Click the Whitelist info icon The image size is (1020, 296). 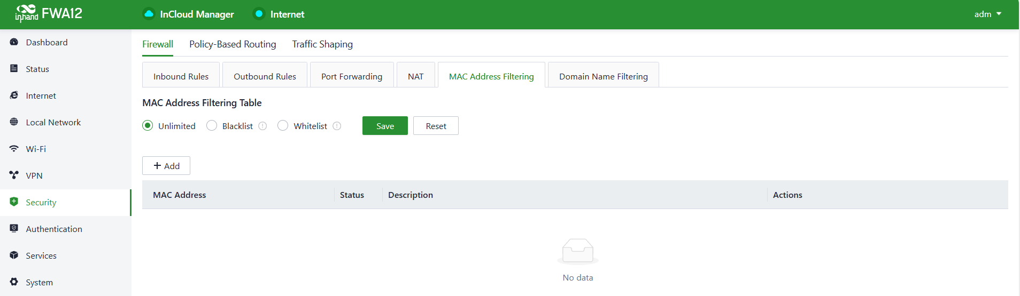(337, 126)
